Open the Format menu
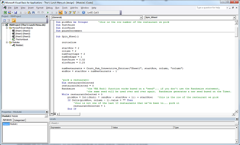240x145 pixels. tap(40, 8)
